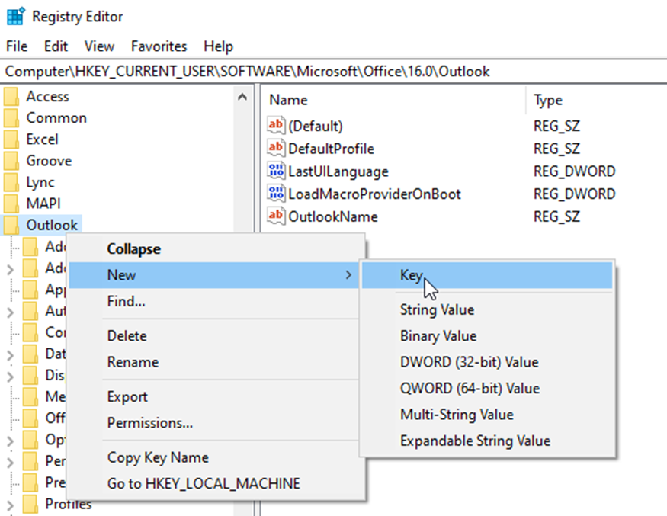Image resolution: width=667 pixels, height=516 pixels.
Task: Expand the 'Aut' subkey chevron
Action: click(10, 312)
